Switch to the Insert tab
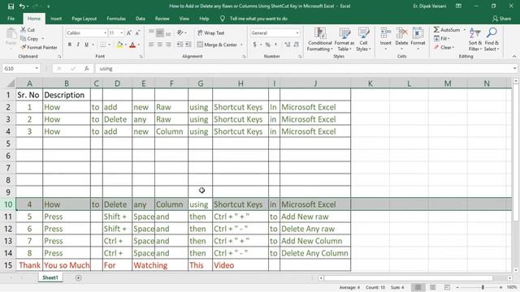520x292 pixels. (x=56, y=19)
